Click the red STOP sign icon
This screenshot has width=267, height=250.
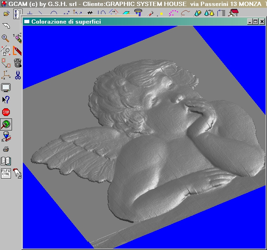(x=6, y=112)
